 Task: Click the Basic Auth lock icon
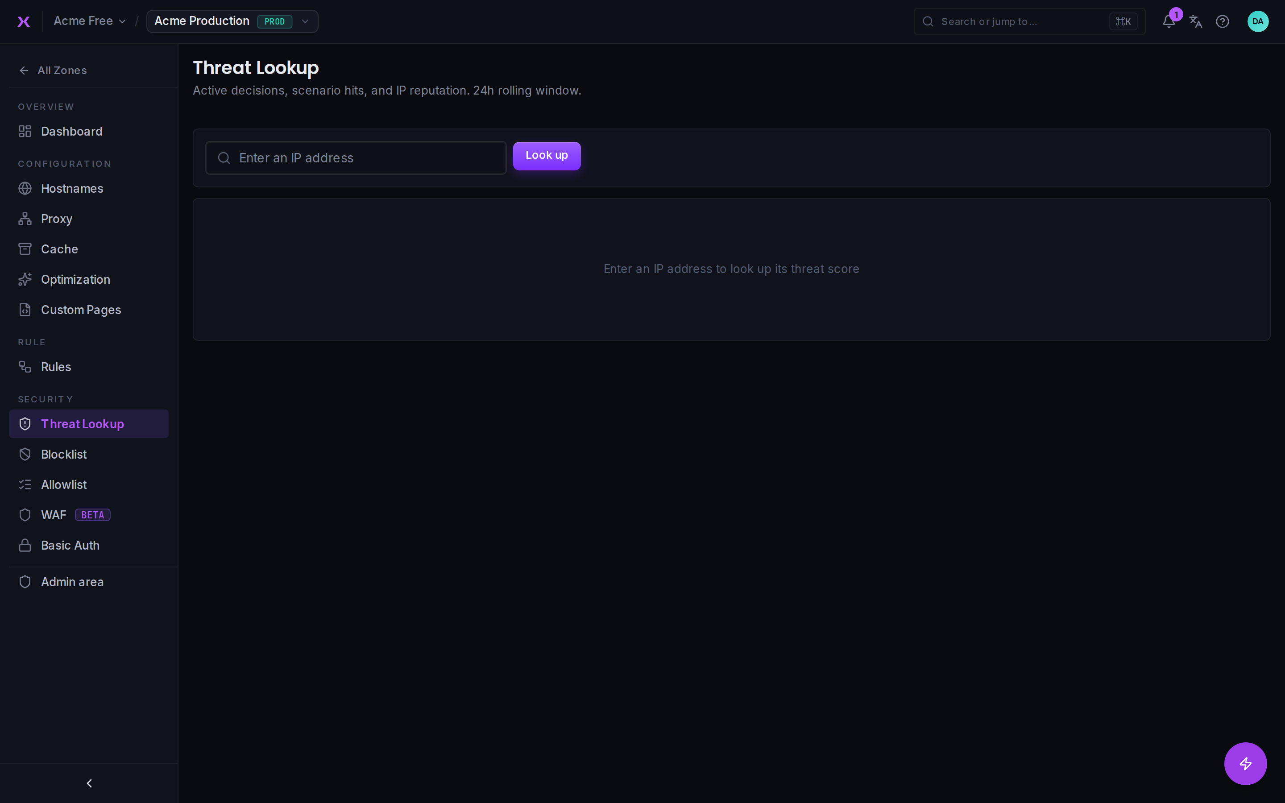(x=25, y=546)
